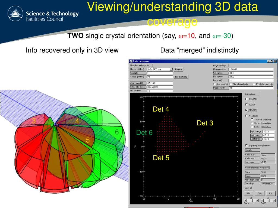The image size is (278, 208).
Task: Click the Omega values field
Action: coord(251,69)
